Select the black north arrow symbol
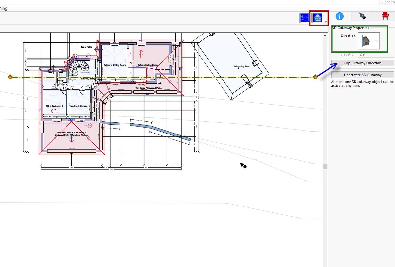The image size is (395, 267). (243, 166)
